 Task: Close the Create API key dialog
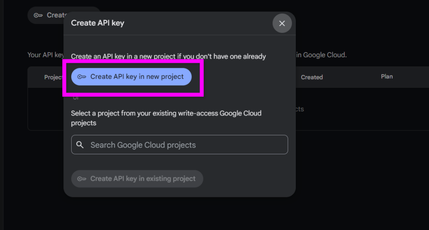point(282,23)
